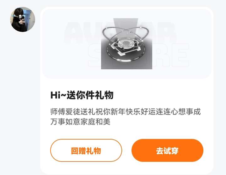Open the sender's round profile avatar
This screenshot has width=226, height=175.
click(x=23, y=19)
